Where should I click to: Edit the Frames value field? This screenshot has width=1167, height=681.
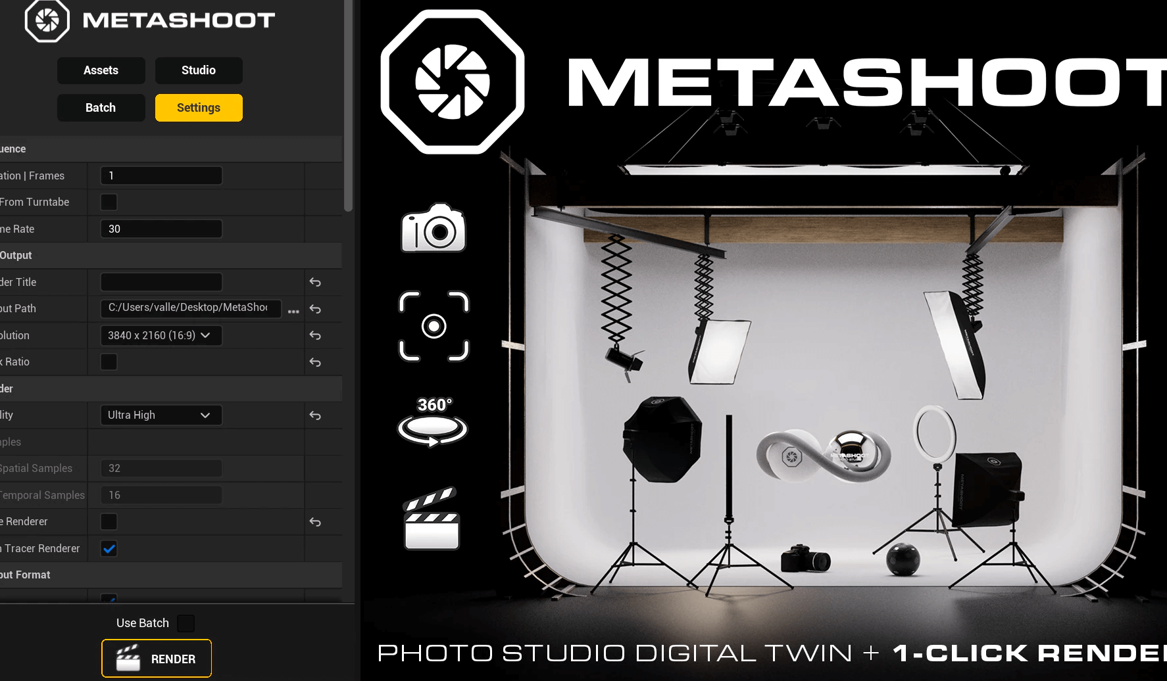pyautogui.click(x=161, y=176)
